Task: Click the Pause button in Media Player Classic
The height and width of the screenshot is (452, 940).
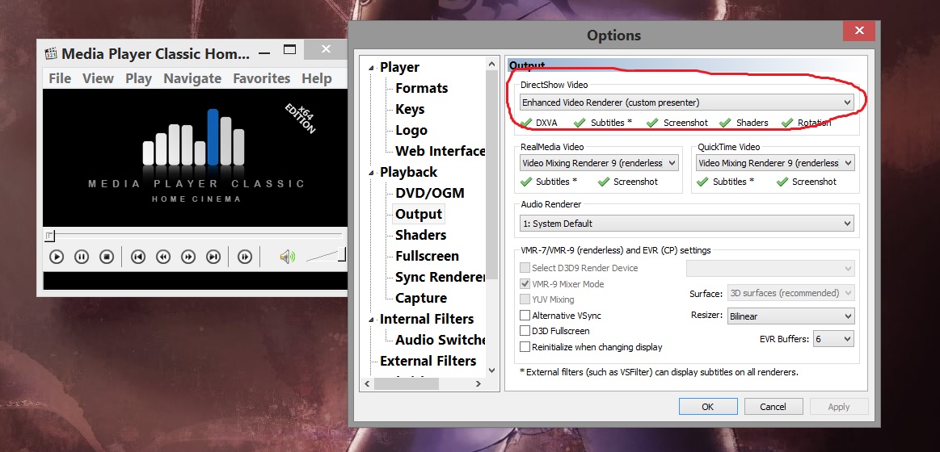Action: [x=82, y=257]
